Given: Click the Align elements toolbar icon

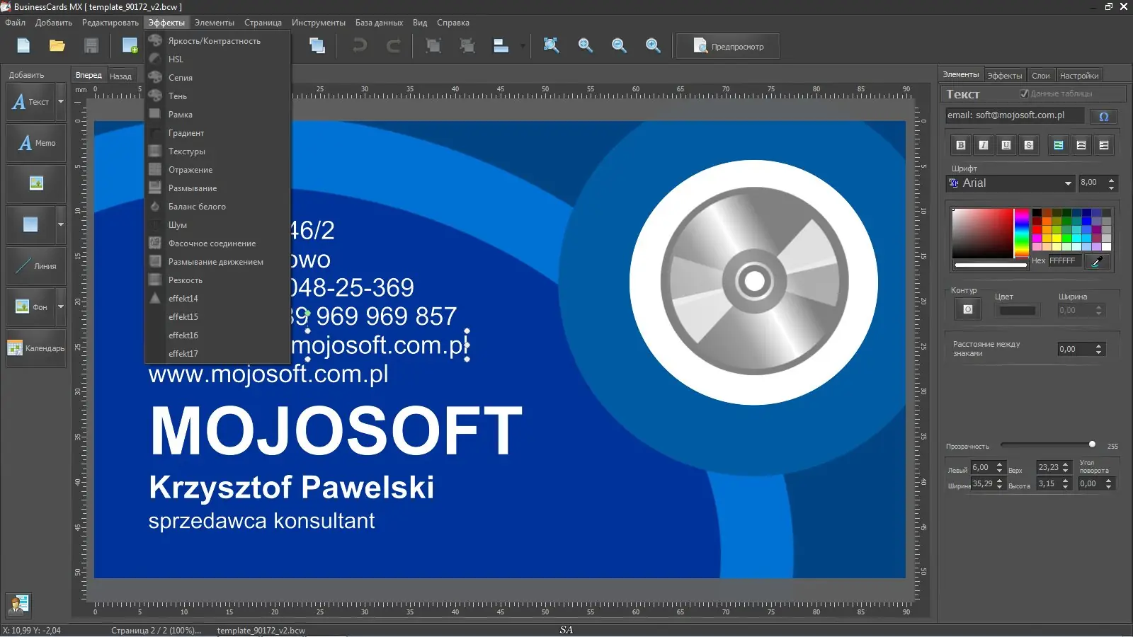Looking at the screenshot, I should click(x=501, y=46).
